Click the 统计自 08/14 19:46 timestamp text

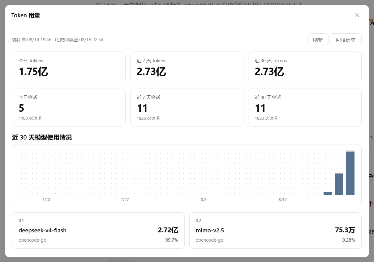(32, 40)
